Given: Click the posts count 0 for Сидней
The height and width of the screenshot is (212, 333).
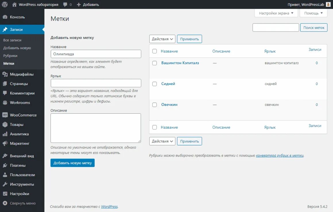Looking at the screenshot, I should coord(317,84).
